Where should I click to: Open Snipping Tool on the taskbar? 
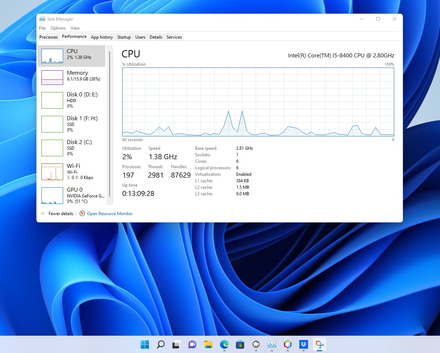320,344
